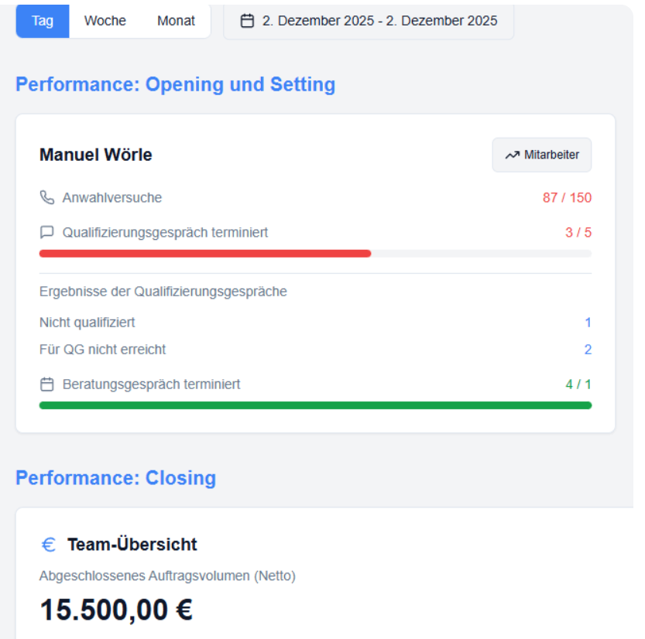Click the Nicht qualifiziert label
This screenshot has width=645, height=639.
click(x=87, y=323)
